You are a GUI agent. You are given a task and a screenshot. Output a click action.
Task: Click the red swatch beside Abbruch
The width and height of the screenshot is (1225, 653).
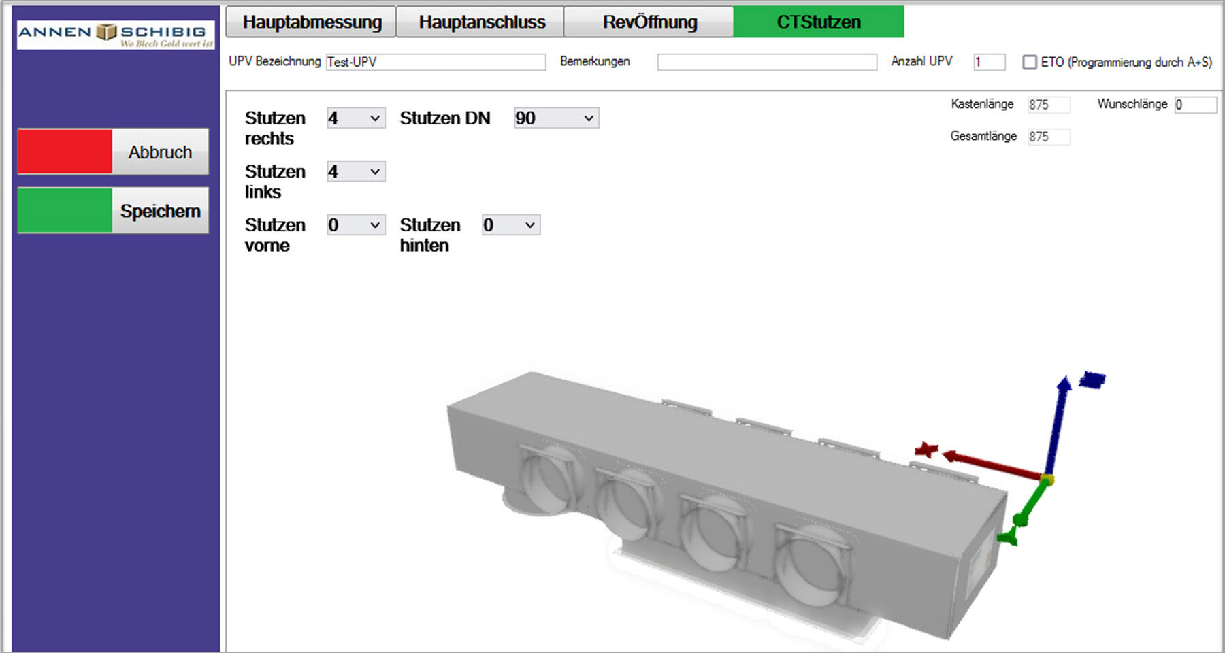(x=65, y=152)
